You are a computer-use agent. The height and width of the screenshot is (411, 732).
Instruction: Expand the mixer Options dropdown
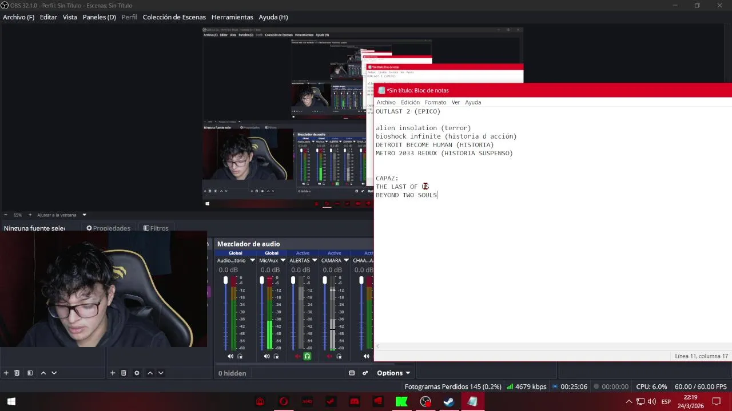pos(393,373)
